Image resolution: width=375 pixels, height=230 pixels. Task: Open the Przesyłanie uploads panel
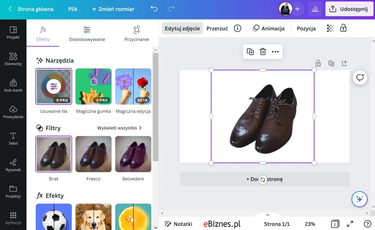[13, 112]
